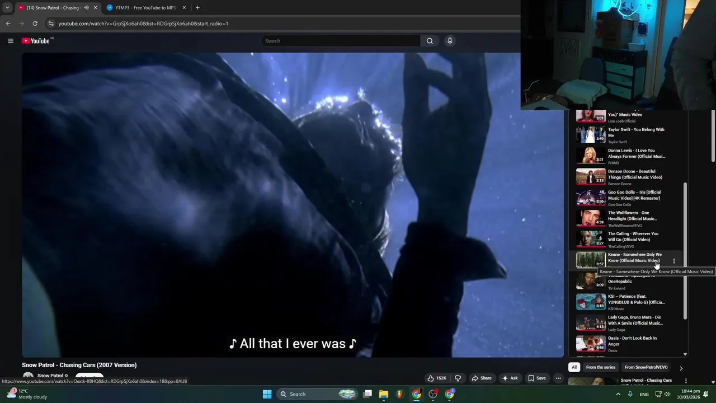Open the Windows Start menu
The height and width of the screenshot is (403, 716).
tap(267, 394)
